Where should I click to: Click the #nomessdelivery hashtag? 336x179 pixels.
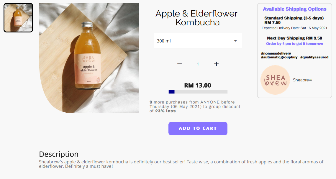pyautogui.click(x=276, y=53)
